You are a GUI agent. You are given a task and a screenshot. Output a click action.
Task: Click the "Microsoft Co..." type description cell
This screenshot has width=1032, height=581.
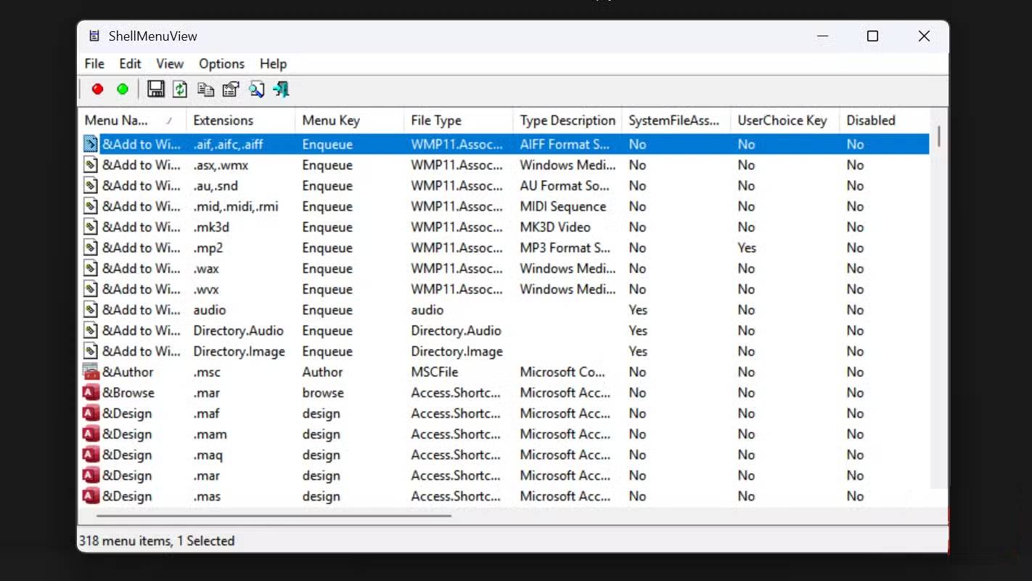[562, 372]
